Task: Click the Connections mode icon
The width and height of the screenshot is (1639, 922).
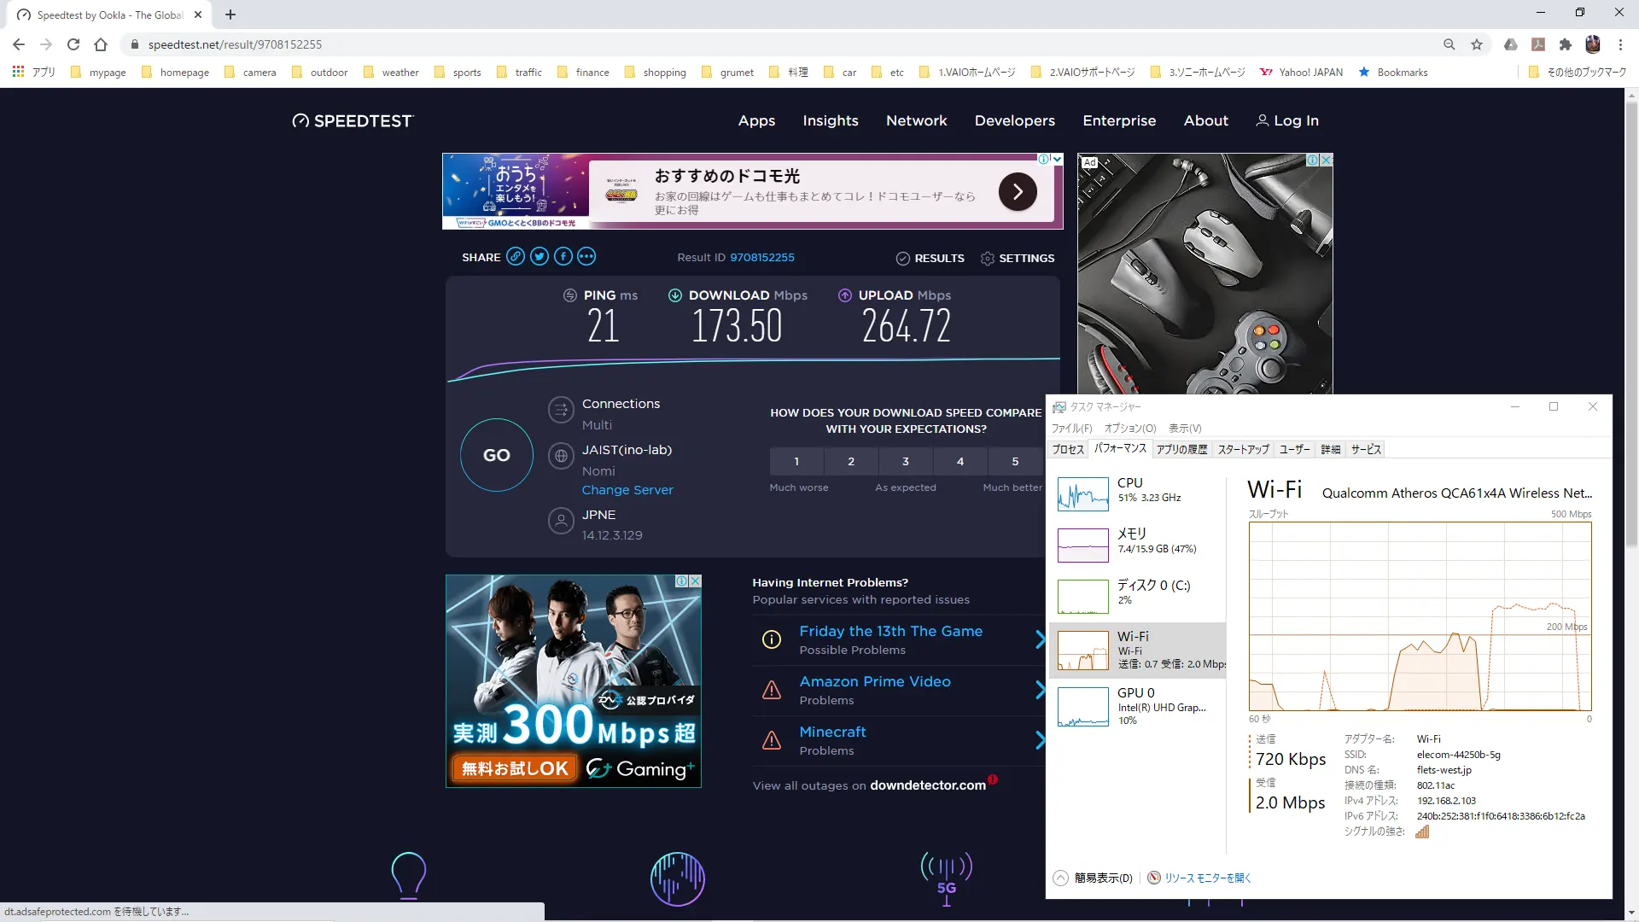Action: coord(561,411)
